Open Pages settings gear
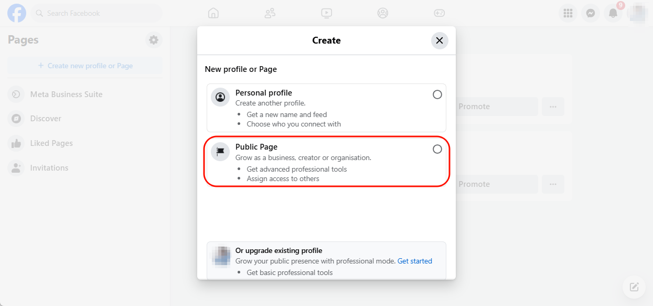This screenshot has width=653, height=306. coord(154,39)
